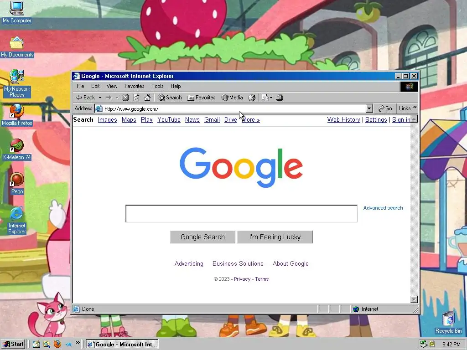Click the network connection tray icon
Screen dimensions: 467x350
tap(423, 345)
